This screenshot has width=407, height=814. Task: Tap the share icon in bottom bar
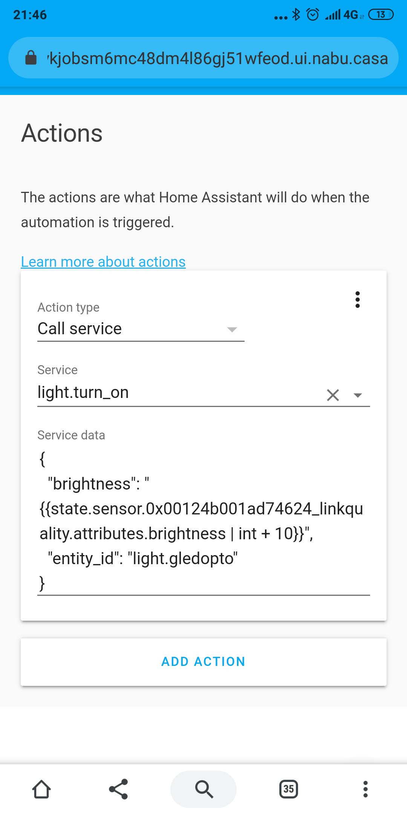pyautogui.click(x=118, y=789)
